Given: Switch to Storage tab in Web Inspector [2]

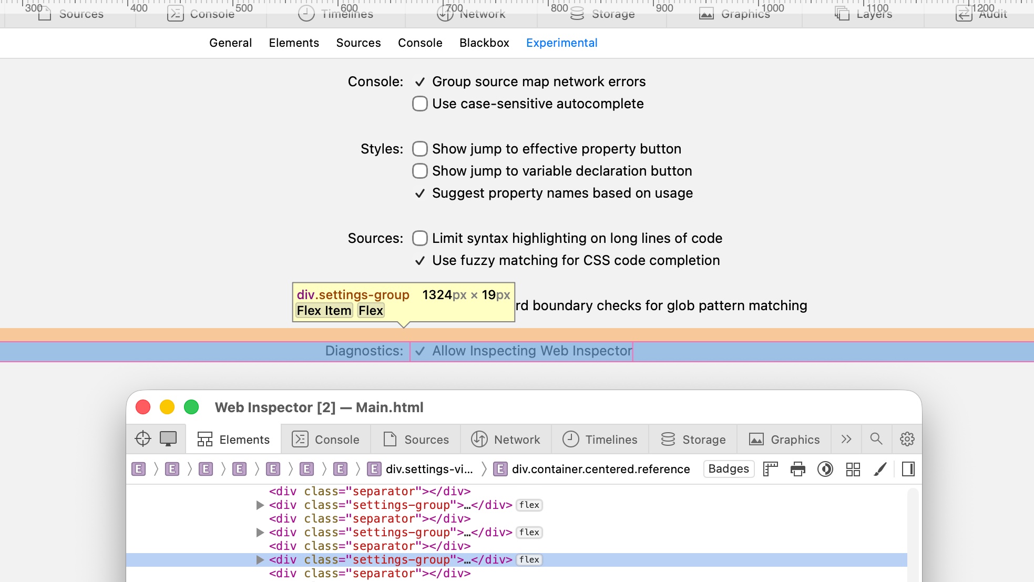Looking at the screenshot, I should pos(693,439).
